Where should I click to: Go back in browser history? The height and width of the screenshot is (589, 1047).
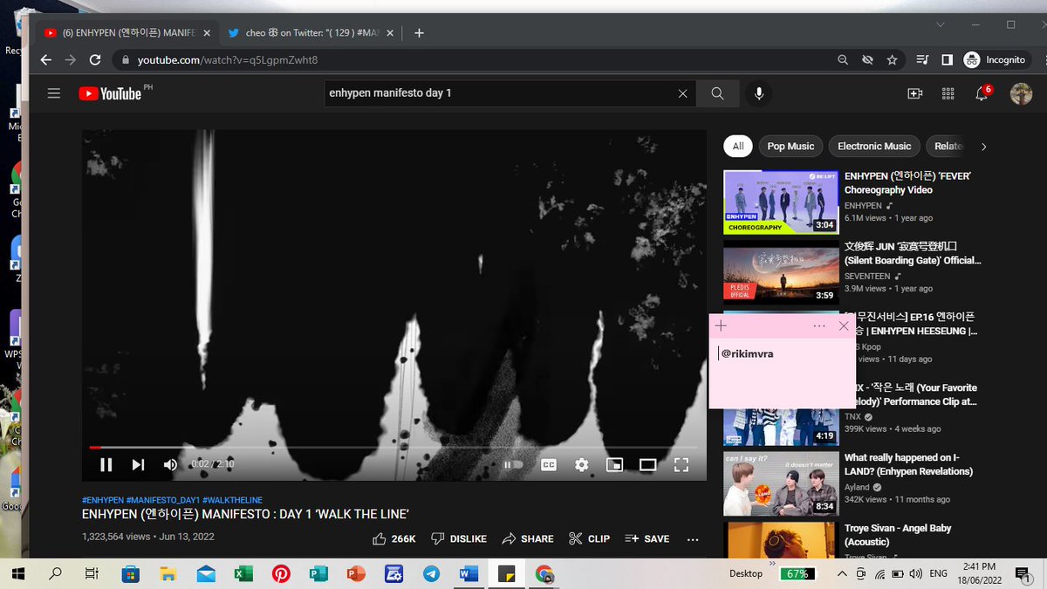[x=46, y=60]
